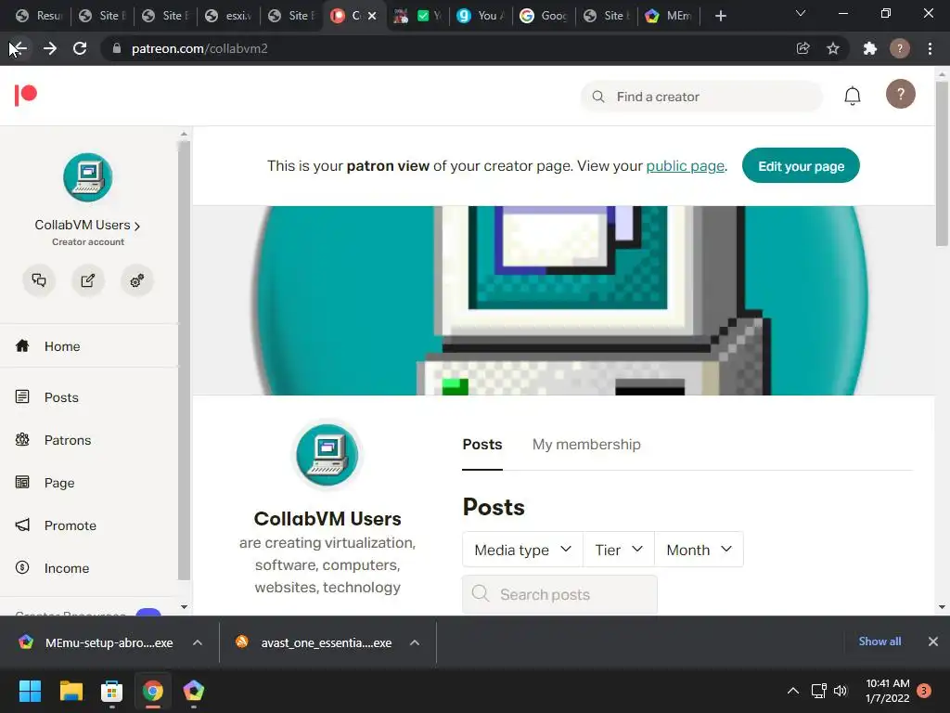Screen dimensions: 950x713
Task: Expand CollabVM Users account chevron
Action: 137,227
